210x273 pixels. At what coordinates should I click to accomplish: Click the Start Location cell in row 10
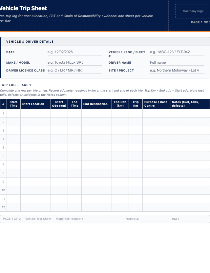[35, 190]
